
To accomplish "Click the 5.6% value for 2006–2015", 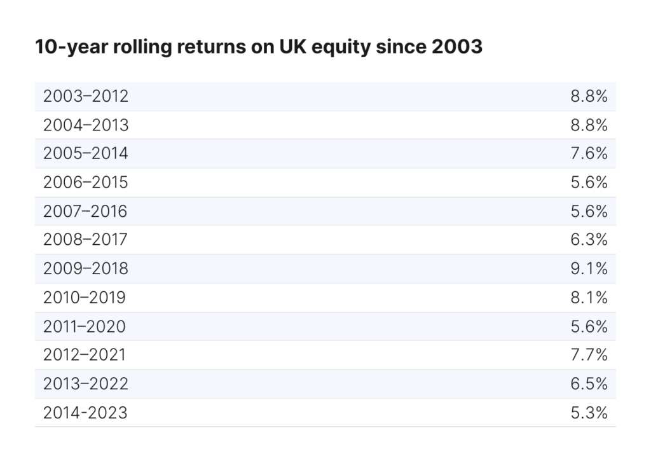I will 589,183.
